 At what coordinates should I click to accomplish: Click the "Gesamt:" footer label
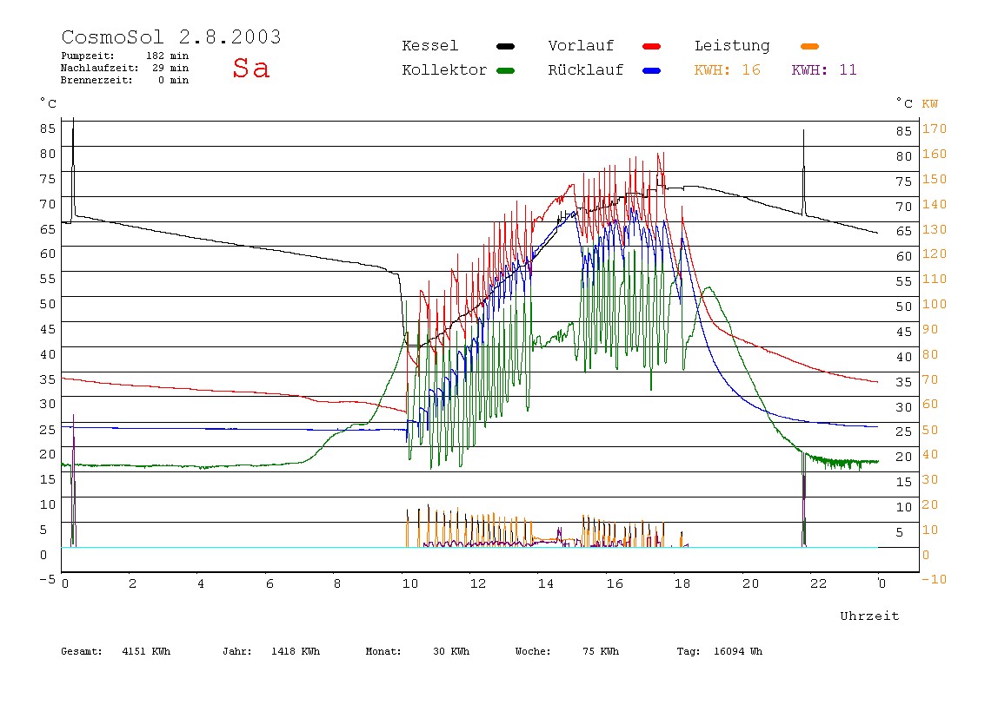[82, 651]
